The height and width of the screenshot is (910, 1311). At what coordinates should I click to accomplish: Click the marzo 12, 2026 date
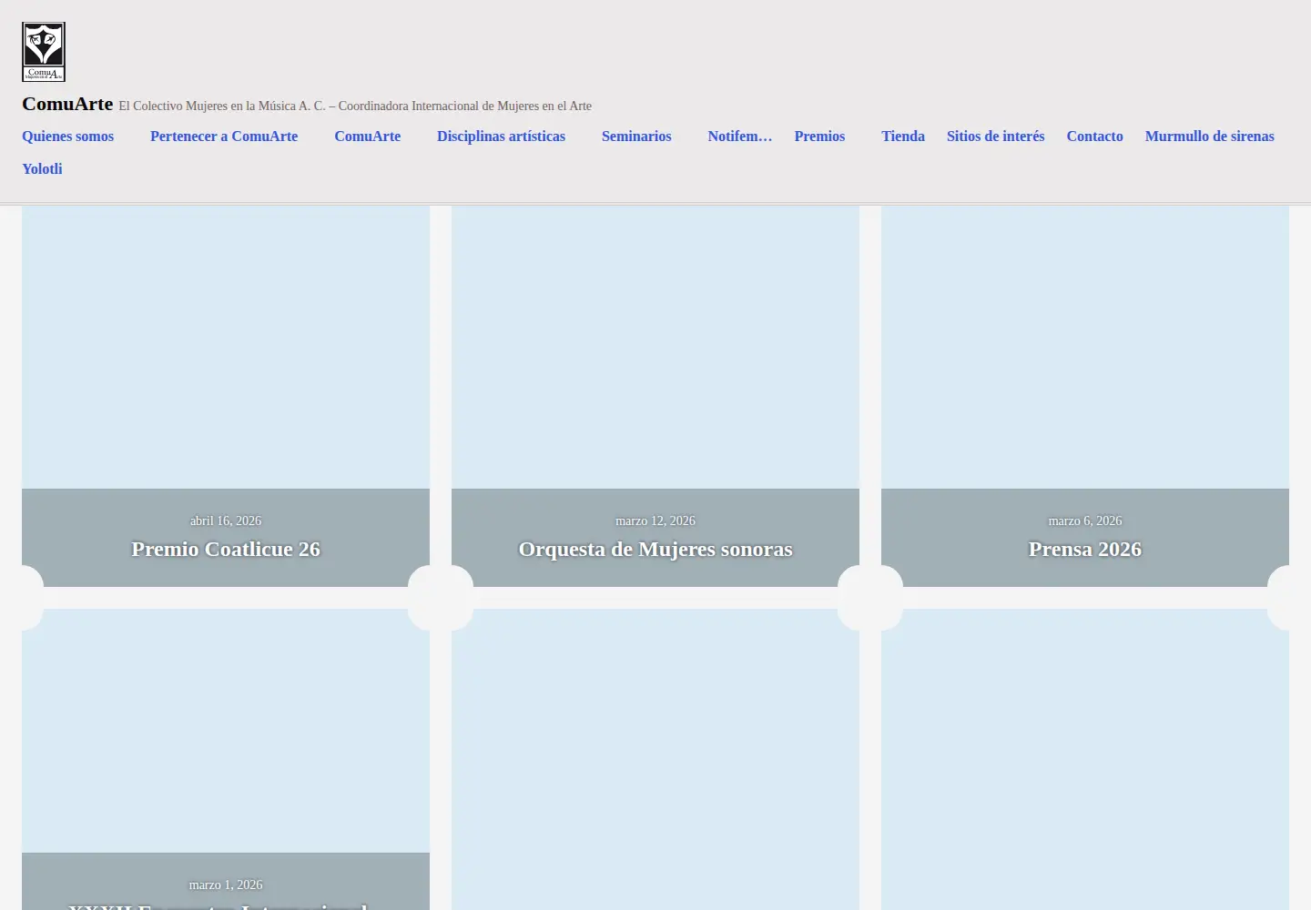655,521
